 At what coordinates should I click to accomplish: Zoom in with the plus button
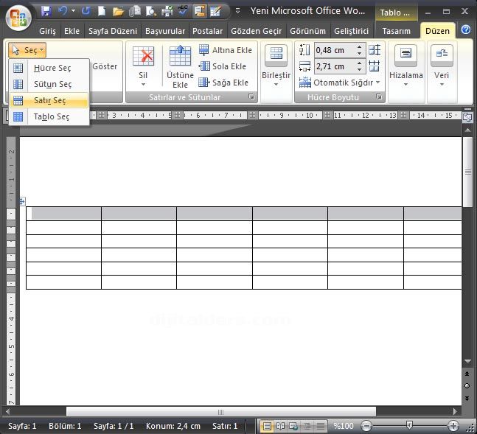coord(453,426)
